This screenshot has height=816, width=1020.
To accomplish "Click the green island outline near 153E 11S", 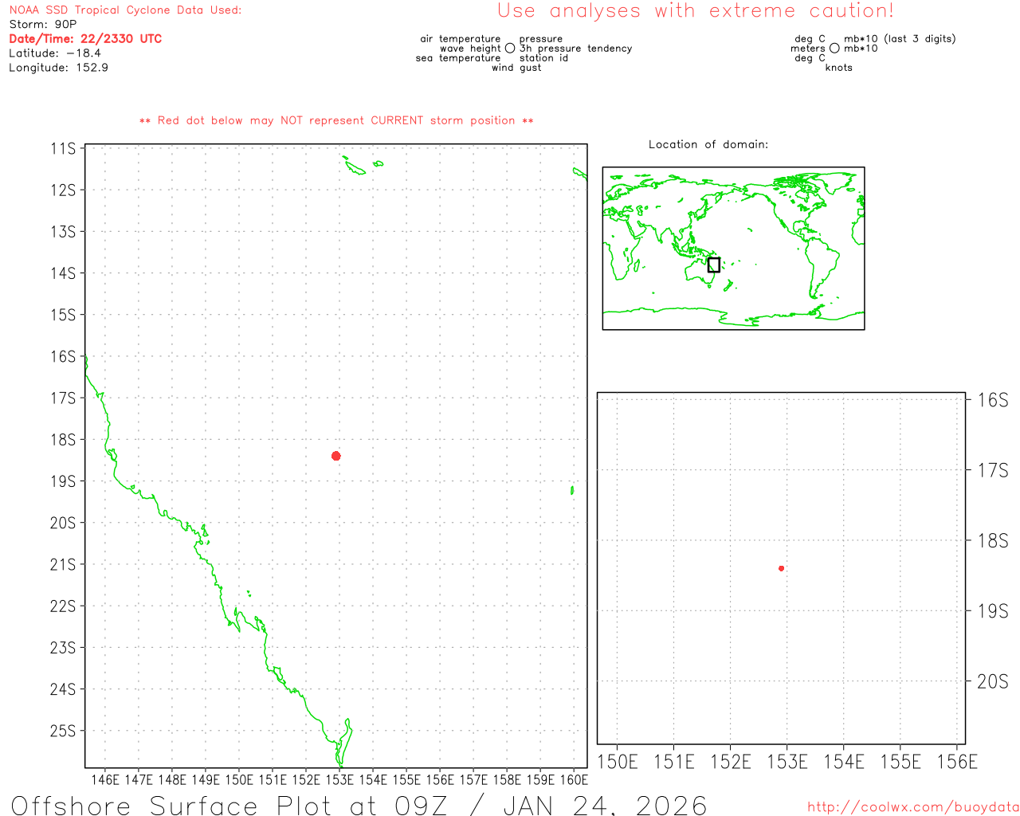I will (355, 167).
